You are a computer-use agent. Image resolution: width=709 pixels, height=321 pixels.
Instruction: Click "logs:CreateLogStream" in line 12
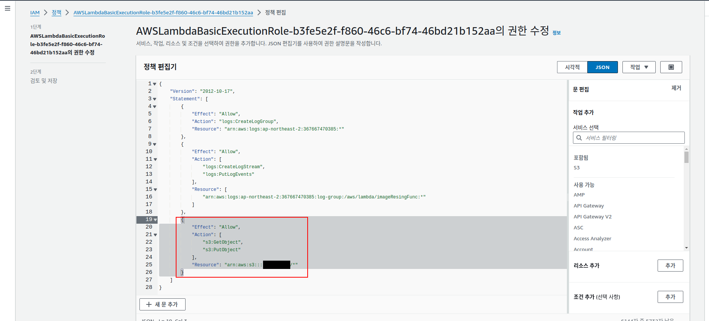point(232,167)
